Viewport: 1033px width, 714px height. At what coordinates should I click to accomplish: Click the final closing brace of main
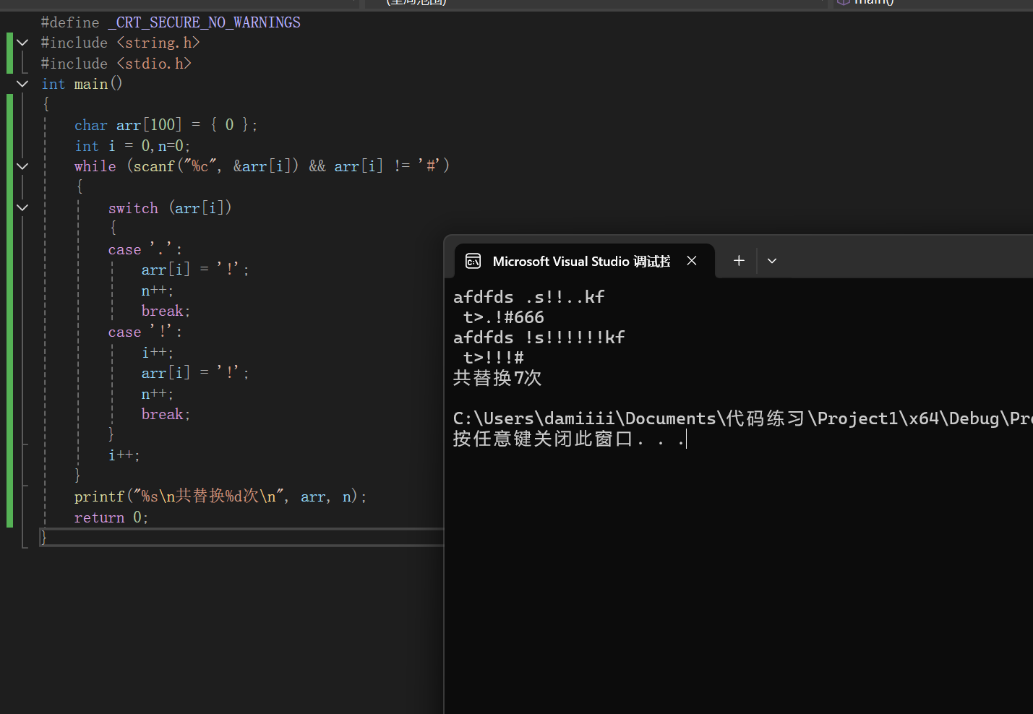pyautogui.click(x=44, y=537)
